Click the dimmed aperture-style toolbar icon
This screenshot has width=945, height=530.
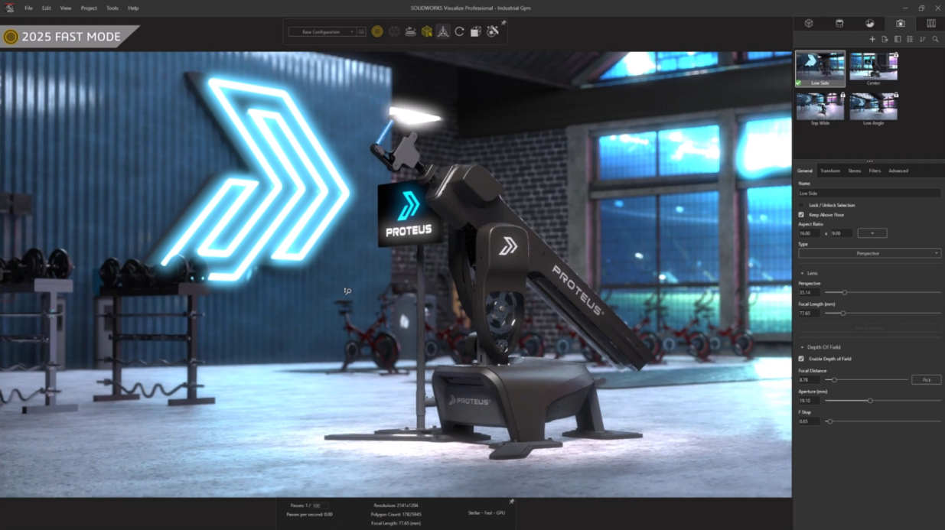click(x=394, y=31)
